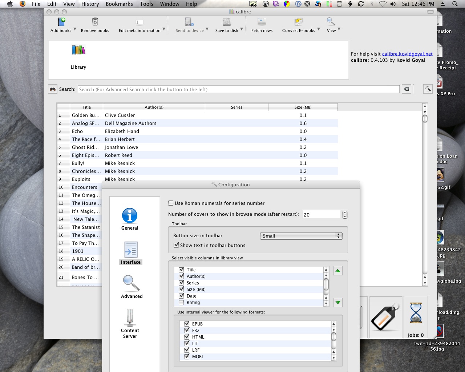Open the Button size Small dropdown
This screenshot has height=372, width=465.
pos(301,236)
